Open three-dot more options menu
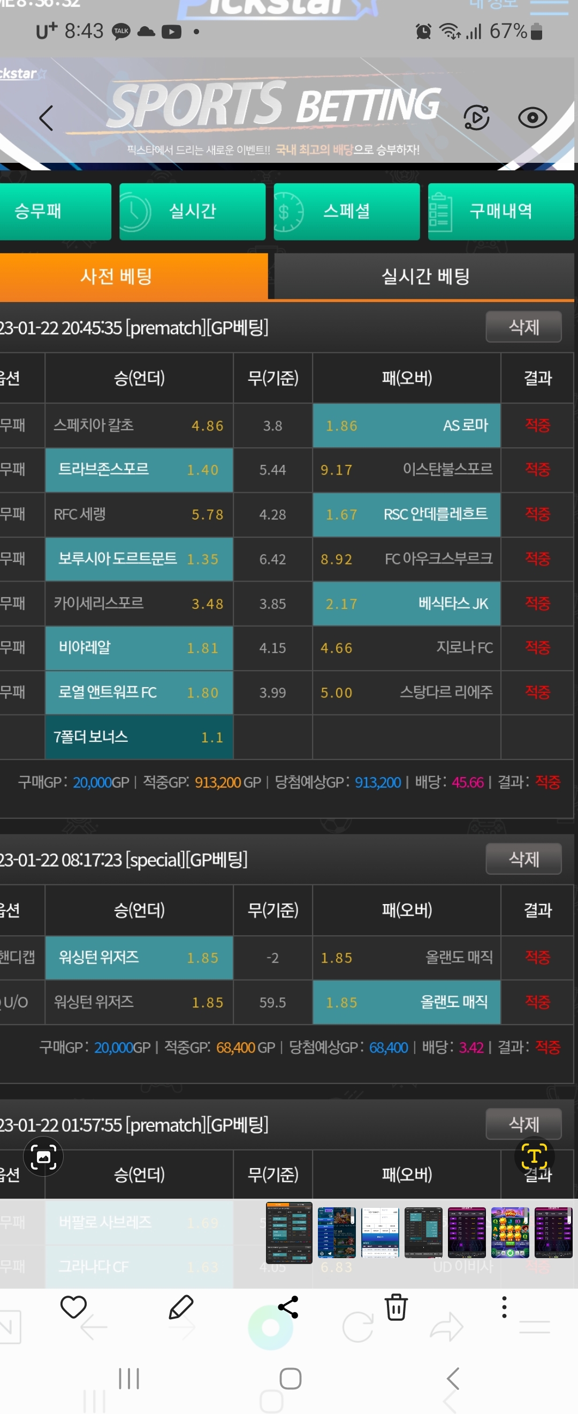Screen dimensions: 578x1414 pyautogui.click(x=504, y=1307)
